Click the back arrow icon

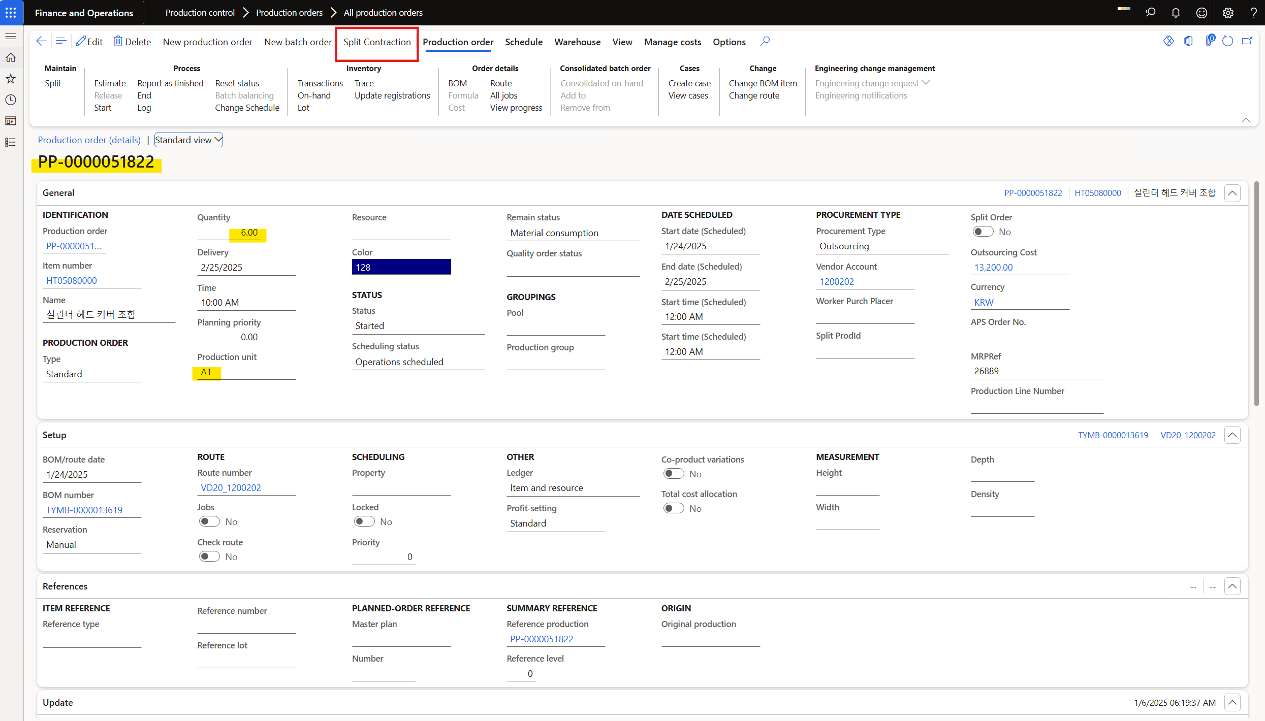pyautogui.click(x=41, y=41)
